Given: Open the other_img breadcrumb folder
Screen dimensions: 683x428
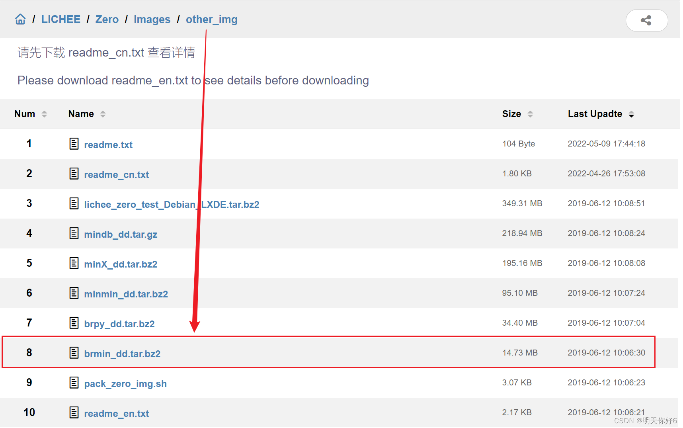Looking at the screenshot, I should (x=212, y=20).
